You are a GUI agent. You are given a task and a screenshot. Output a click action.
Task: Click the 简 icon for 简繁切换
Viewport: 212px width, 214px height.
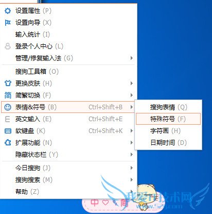[8, 95]
